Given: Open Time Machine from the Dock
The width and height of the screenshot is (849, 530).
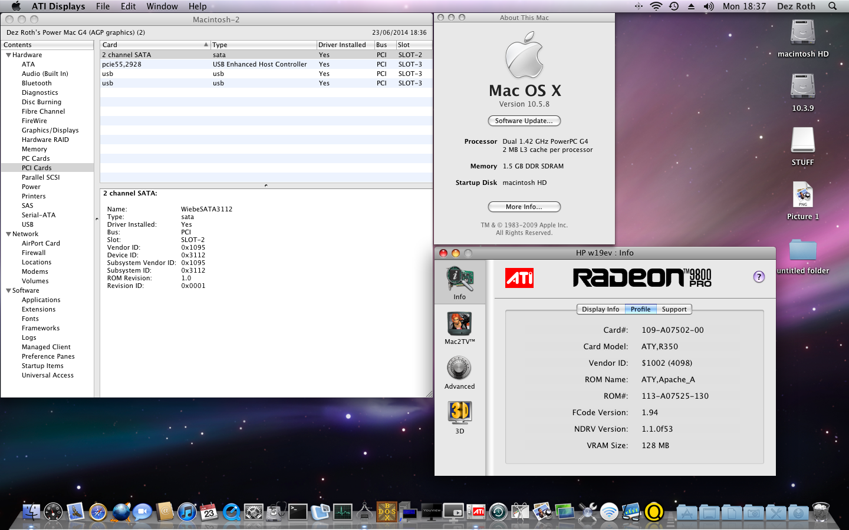Looking at the screenshot, I should pos(498,512).
